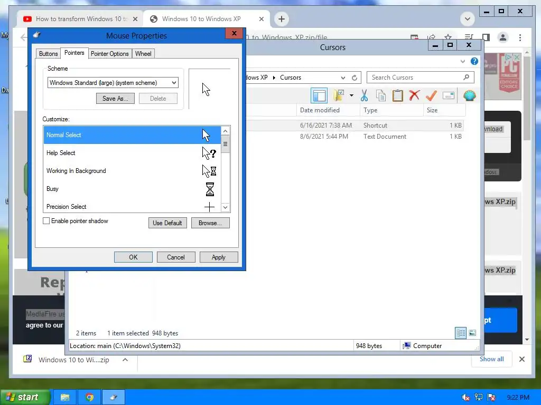Image resolution: width=541 pixels, height=405 pixels.
Task: Click the network tray icon
Action: (479, 398)
